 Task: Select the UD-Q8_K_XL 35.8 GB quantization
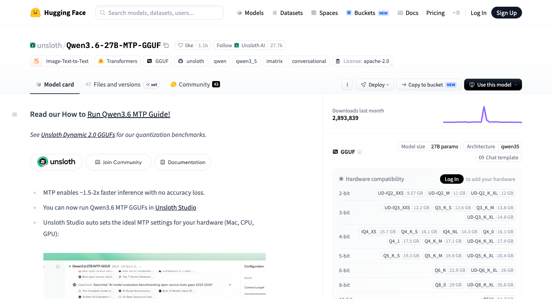tap(490, 285)
